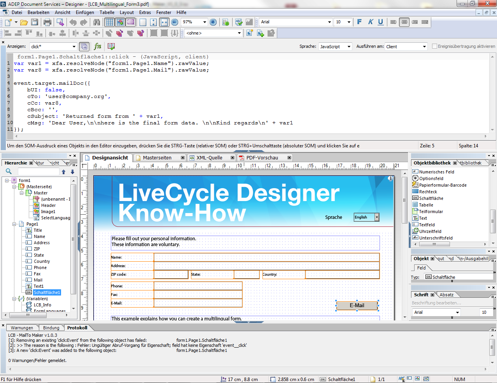Open the <ohne> style dropdown
Screen dimensions: 497x383
click(x=239, y=33)
